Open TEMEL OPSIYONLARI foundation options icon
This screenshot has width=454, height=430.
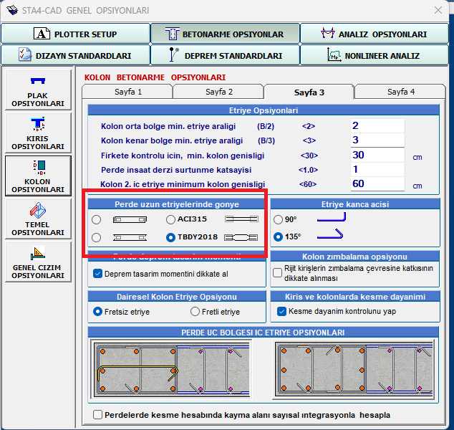coord(37,219)
